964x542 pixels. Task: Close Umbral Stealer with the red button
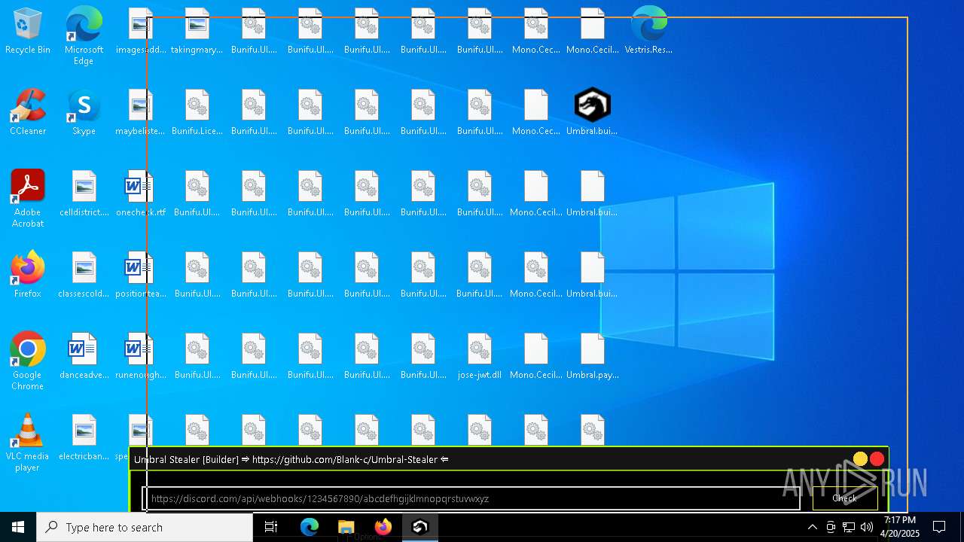(877, 458)
